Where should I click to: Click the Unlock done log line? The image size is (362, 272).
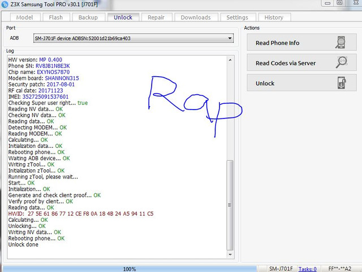pyautogui.click(x=23, y=244)
